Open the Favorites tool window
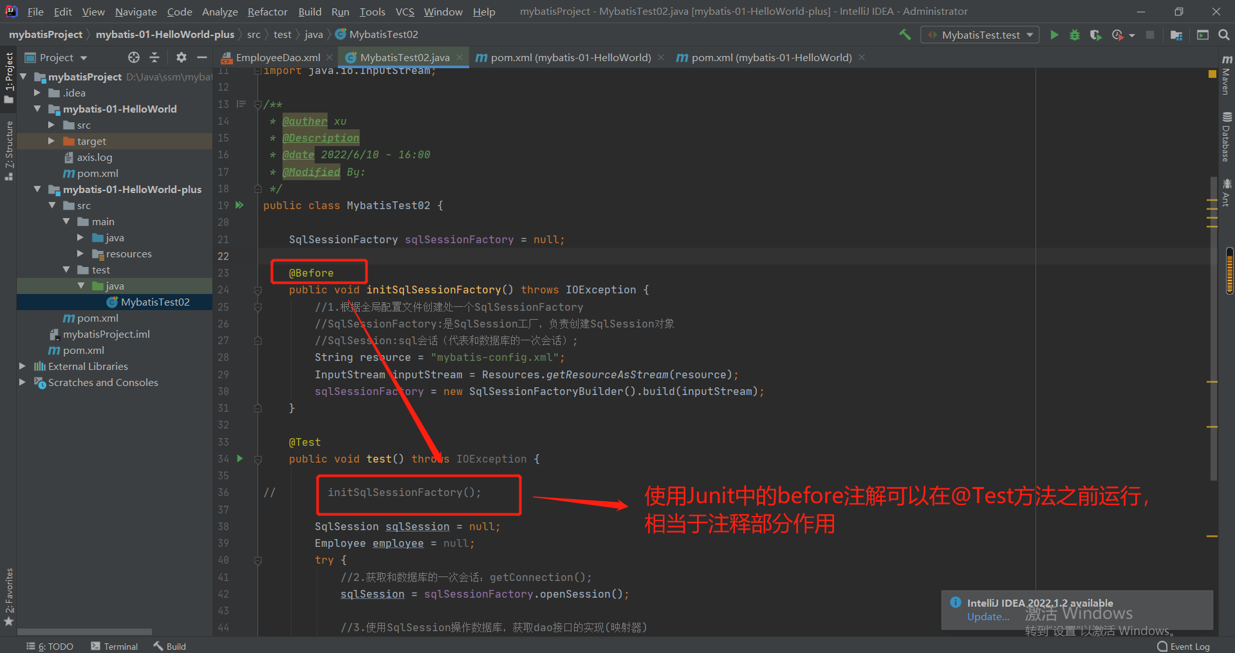 click(9, 596)
